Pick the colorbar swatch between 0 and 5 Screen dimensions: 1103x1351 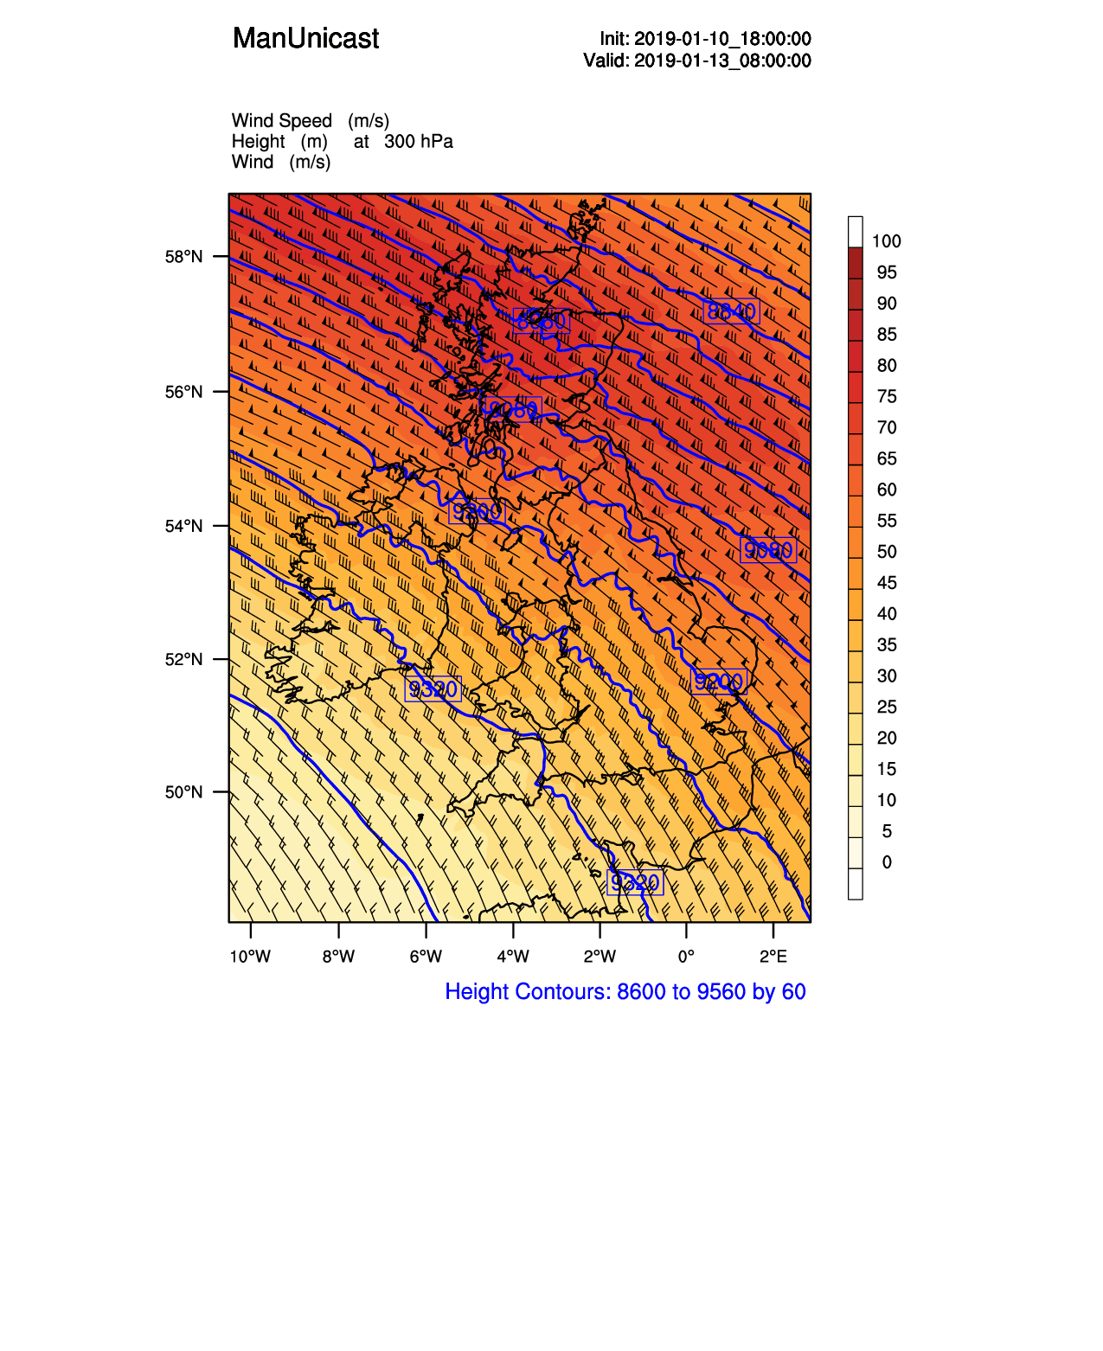856,853
